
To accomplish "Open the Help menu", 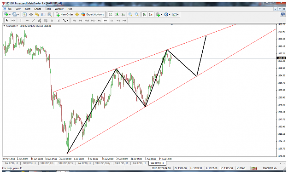I will (x=70, y=9).
